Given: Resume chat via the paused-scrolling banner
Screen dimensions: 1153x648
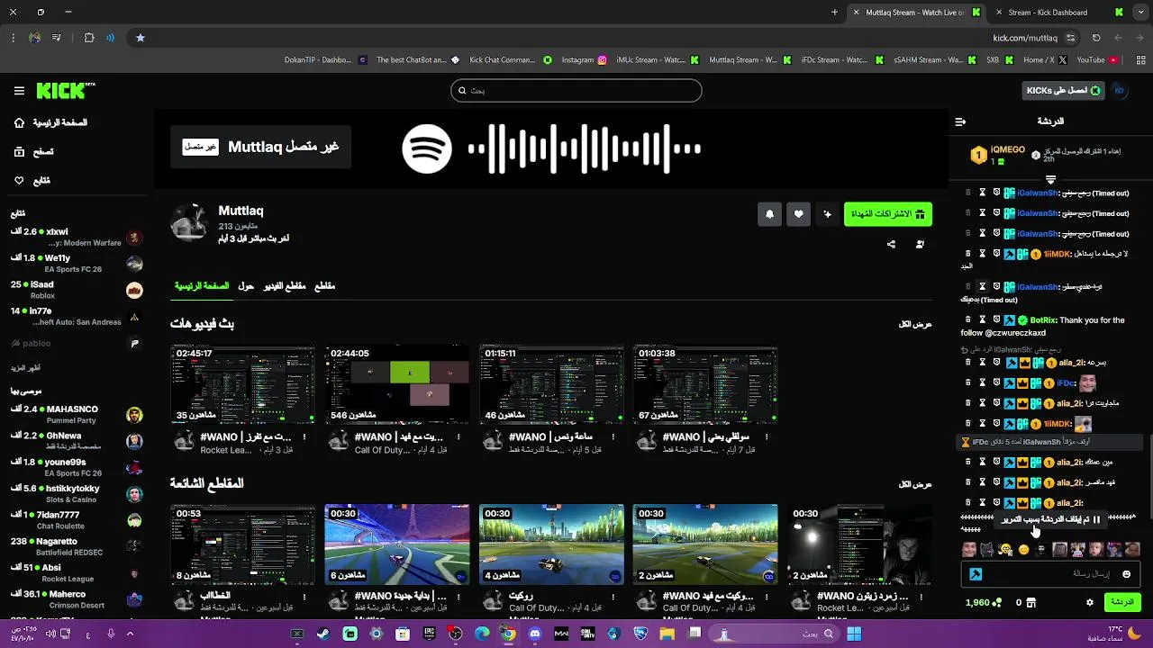Looking at the screenshot, I should (x=1050, y=519).
